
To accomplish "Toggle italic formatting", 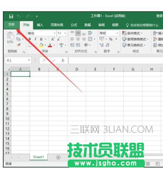I will point(35,39).
